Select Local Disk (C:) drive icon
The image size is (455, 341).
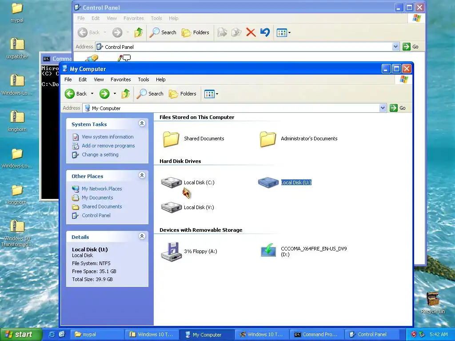[172, 182]
